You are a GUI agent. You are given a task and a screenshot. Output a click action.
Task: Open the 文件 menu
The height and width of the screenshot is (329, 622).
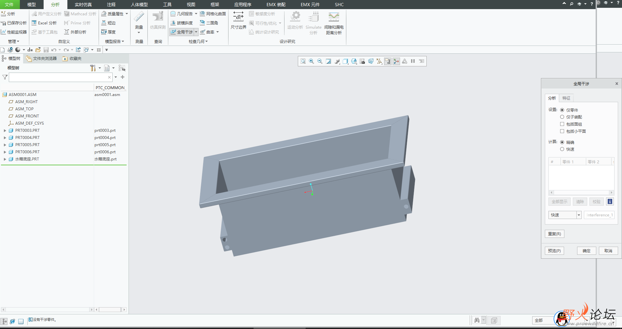click(9, 5)
